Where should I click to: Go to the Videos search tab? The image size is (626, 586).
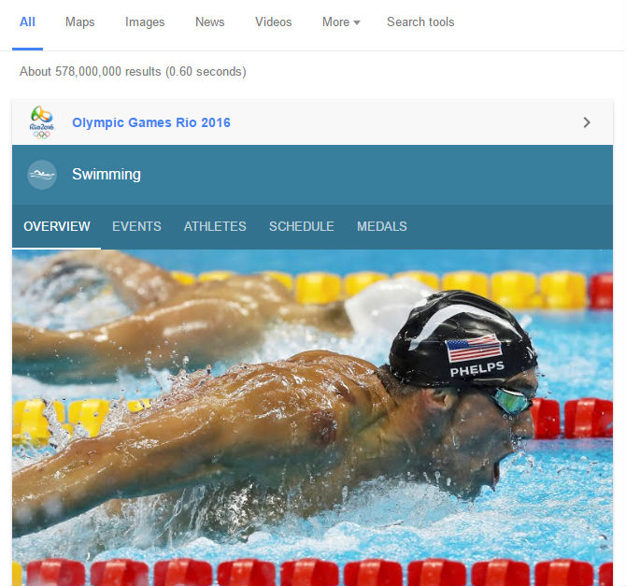click(274, 22)
